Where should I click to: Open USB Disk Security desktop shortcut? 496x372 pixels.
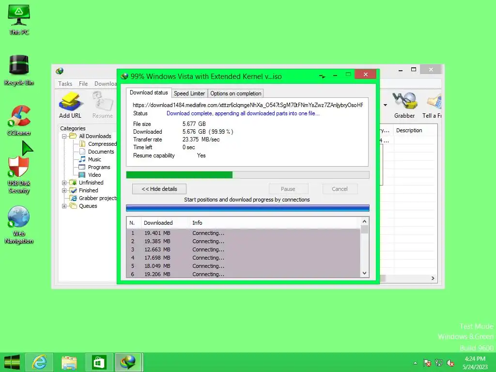point(19,174)
